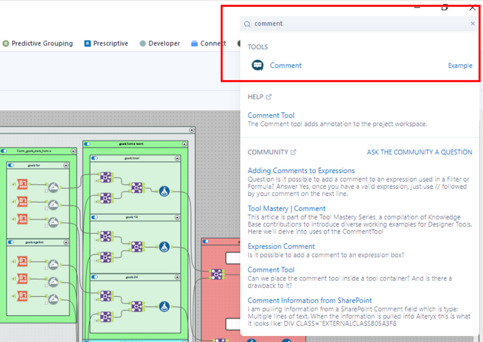
Task: Toggle the red container enable switch
Action: tap(206, 241)
